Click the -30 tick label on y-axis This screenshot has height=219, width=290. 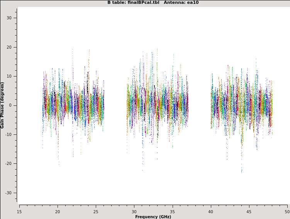[8, 193]
